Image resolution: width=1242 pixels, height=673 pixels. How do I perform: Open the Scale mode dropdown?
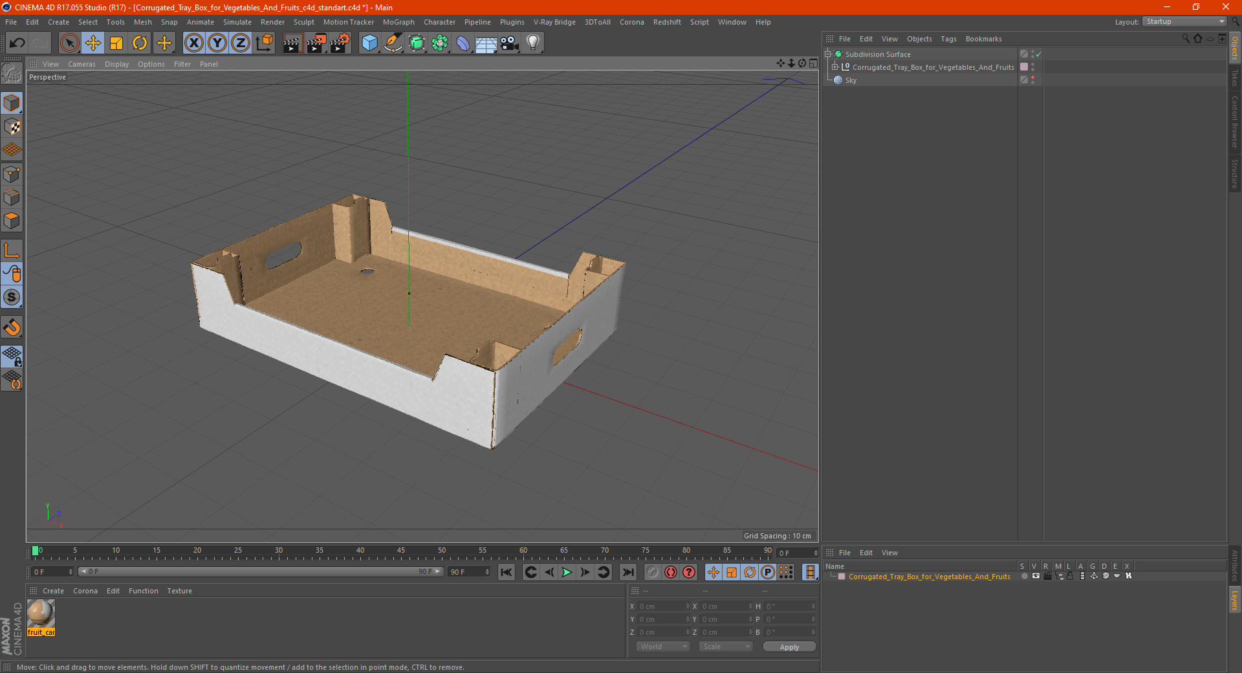pyautogui.click(x=726, y=646)
